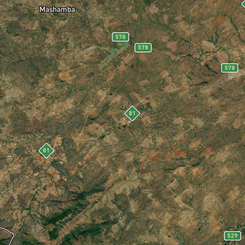Select the easternmost 578 route shield
The image size is (245, 245).
pyautogui.click(x=230, y=68)
